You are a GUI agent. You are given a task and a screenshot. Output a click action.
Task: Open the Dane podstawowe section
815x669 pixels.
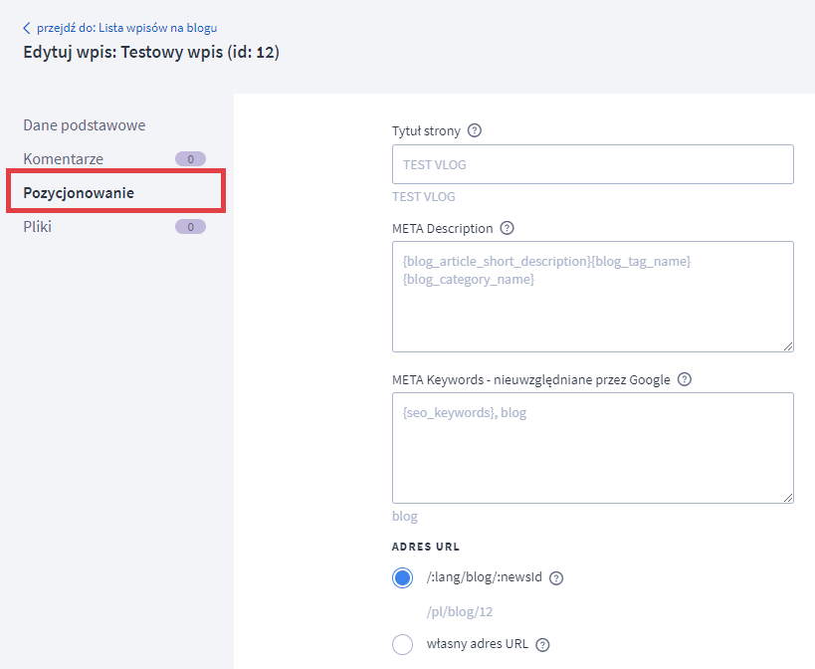[85, 125]
